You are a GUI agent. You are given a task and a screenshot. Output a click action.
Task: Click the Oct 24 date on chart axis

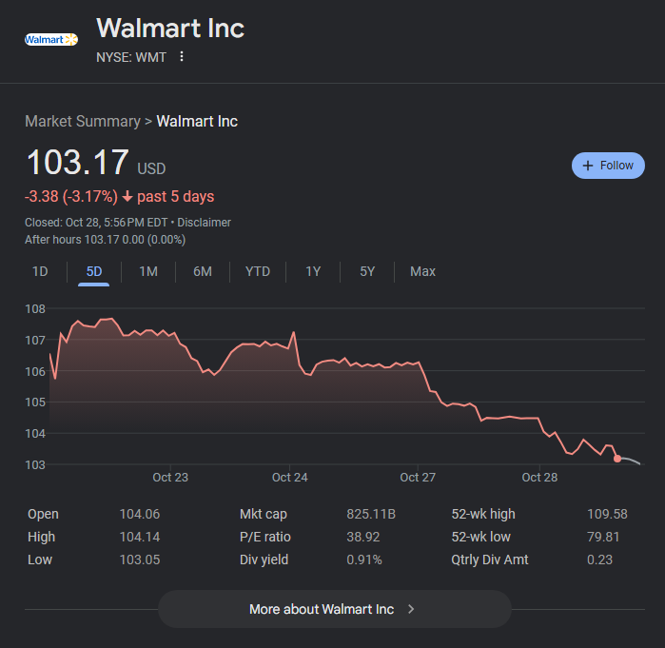[x=289, y=478]
